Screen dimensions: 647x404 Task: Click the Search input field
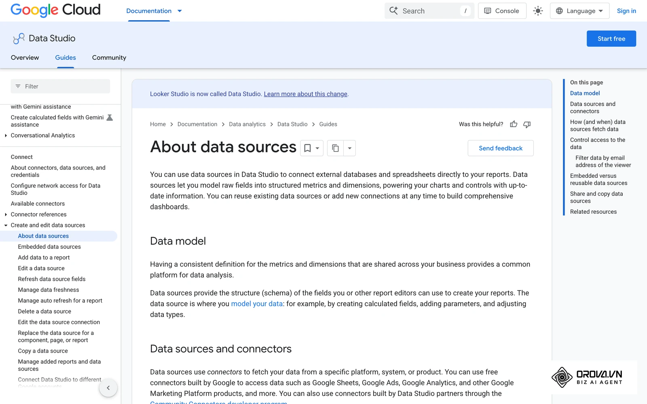pos(429,11)
